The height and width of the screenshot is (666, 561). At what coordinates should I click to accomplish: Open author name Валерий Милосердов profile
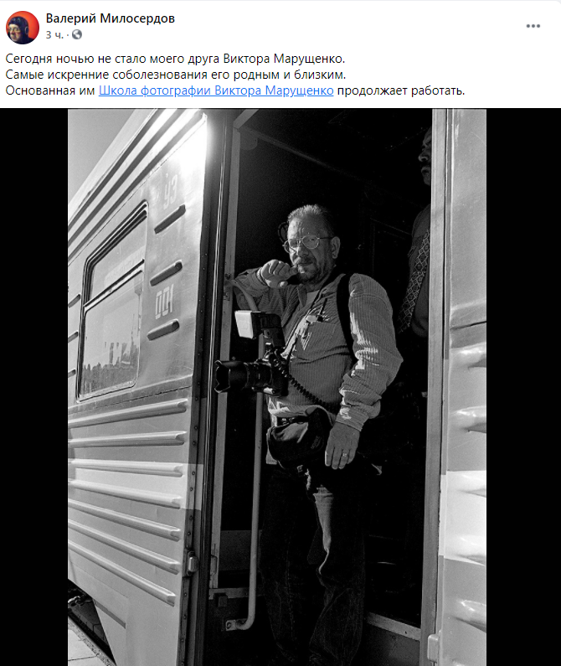(111, 18)
